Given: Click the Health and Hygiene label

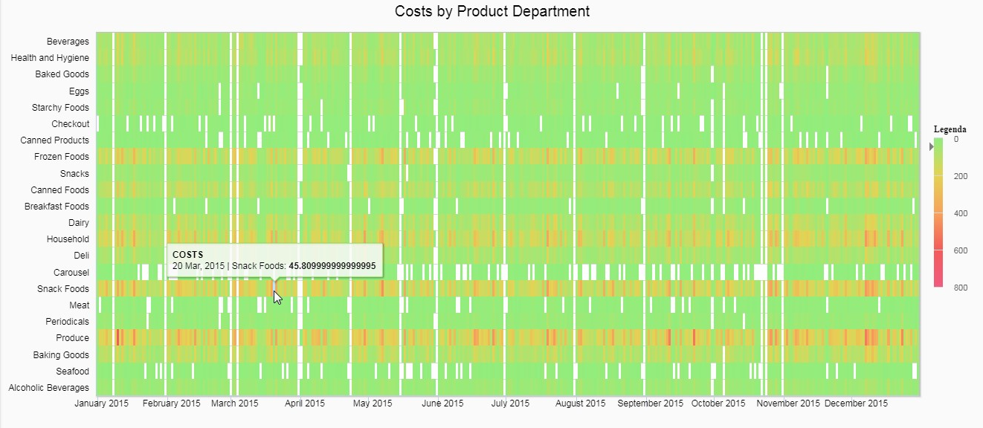Looking at the screenshot, I should point(50,58).
